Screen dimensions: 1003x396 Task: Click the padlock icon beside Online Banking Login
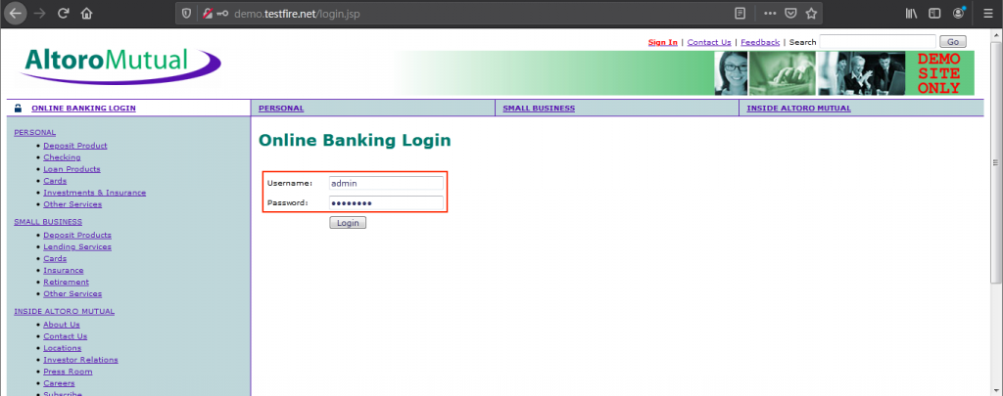pyautogui.click(x=18, y=108)
